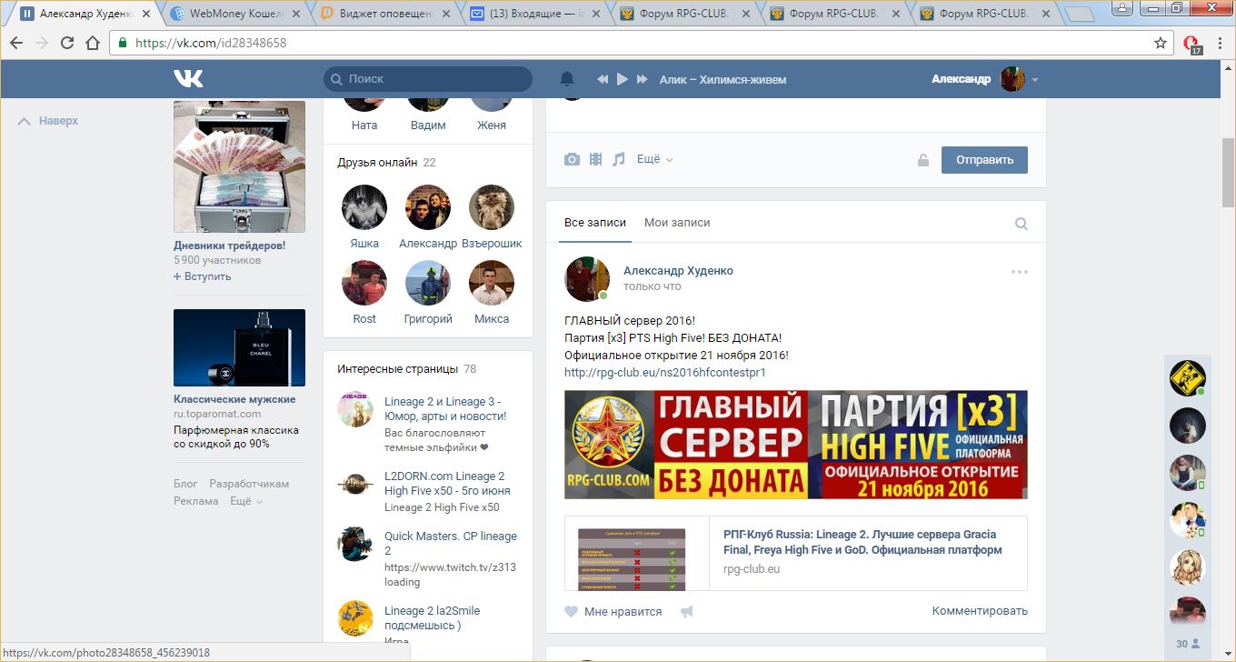The width and height of the screenshot is (1236, 662).
Task: Go back with browser back arrow
Action: [16, 43]
